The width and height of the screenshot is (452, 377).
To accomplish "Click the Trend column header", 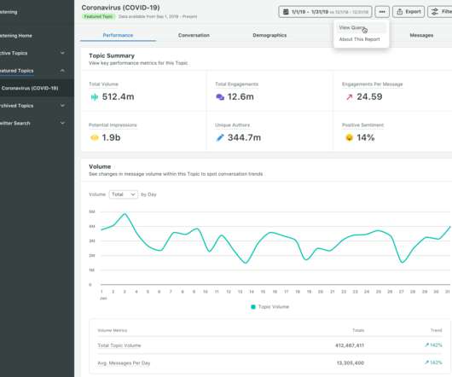I will click(436, 330).
